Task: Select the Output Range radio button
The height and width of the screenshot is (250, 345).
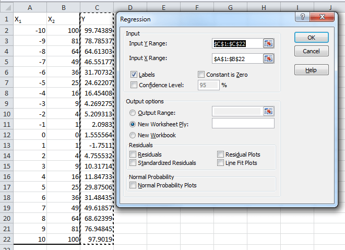Action: point(133,113)
